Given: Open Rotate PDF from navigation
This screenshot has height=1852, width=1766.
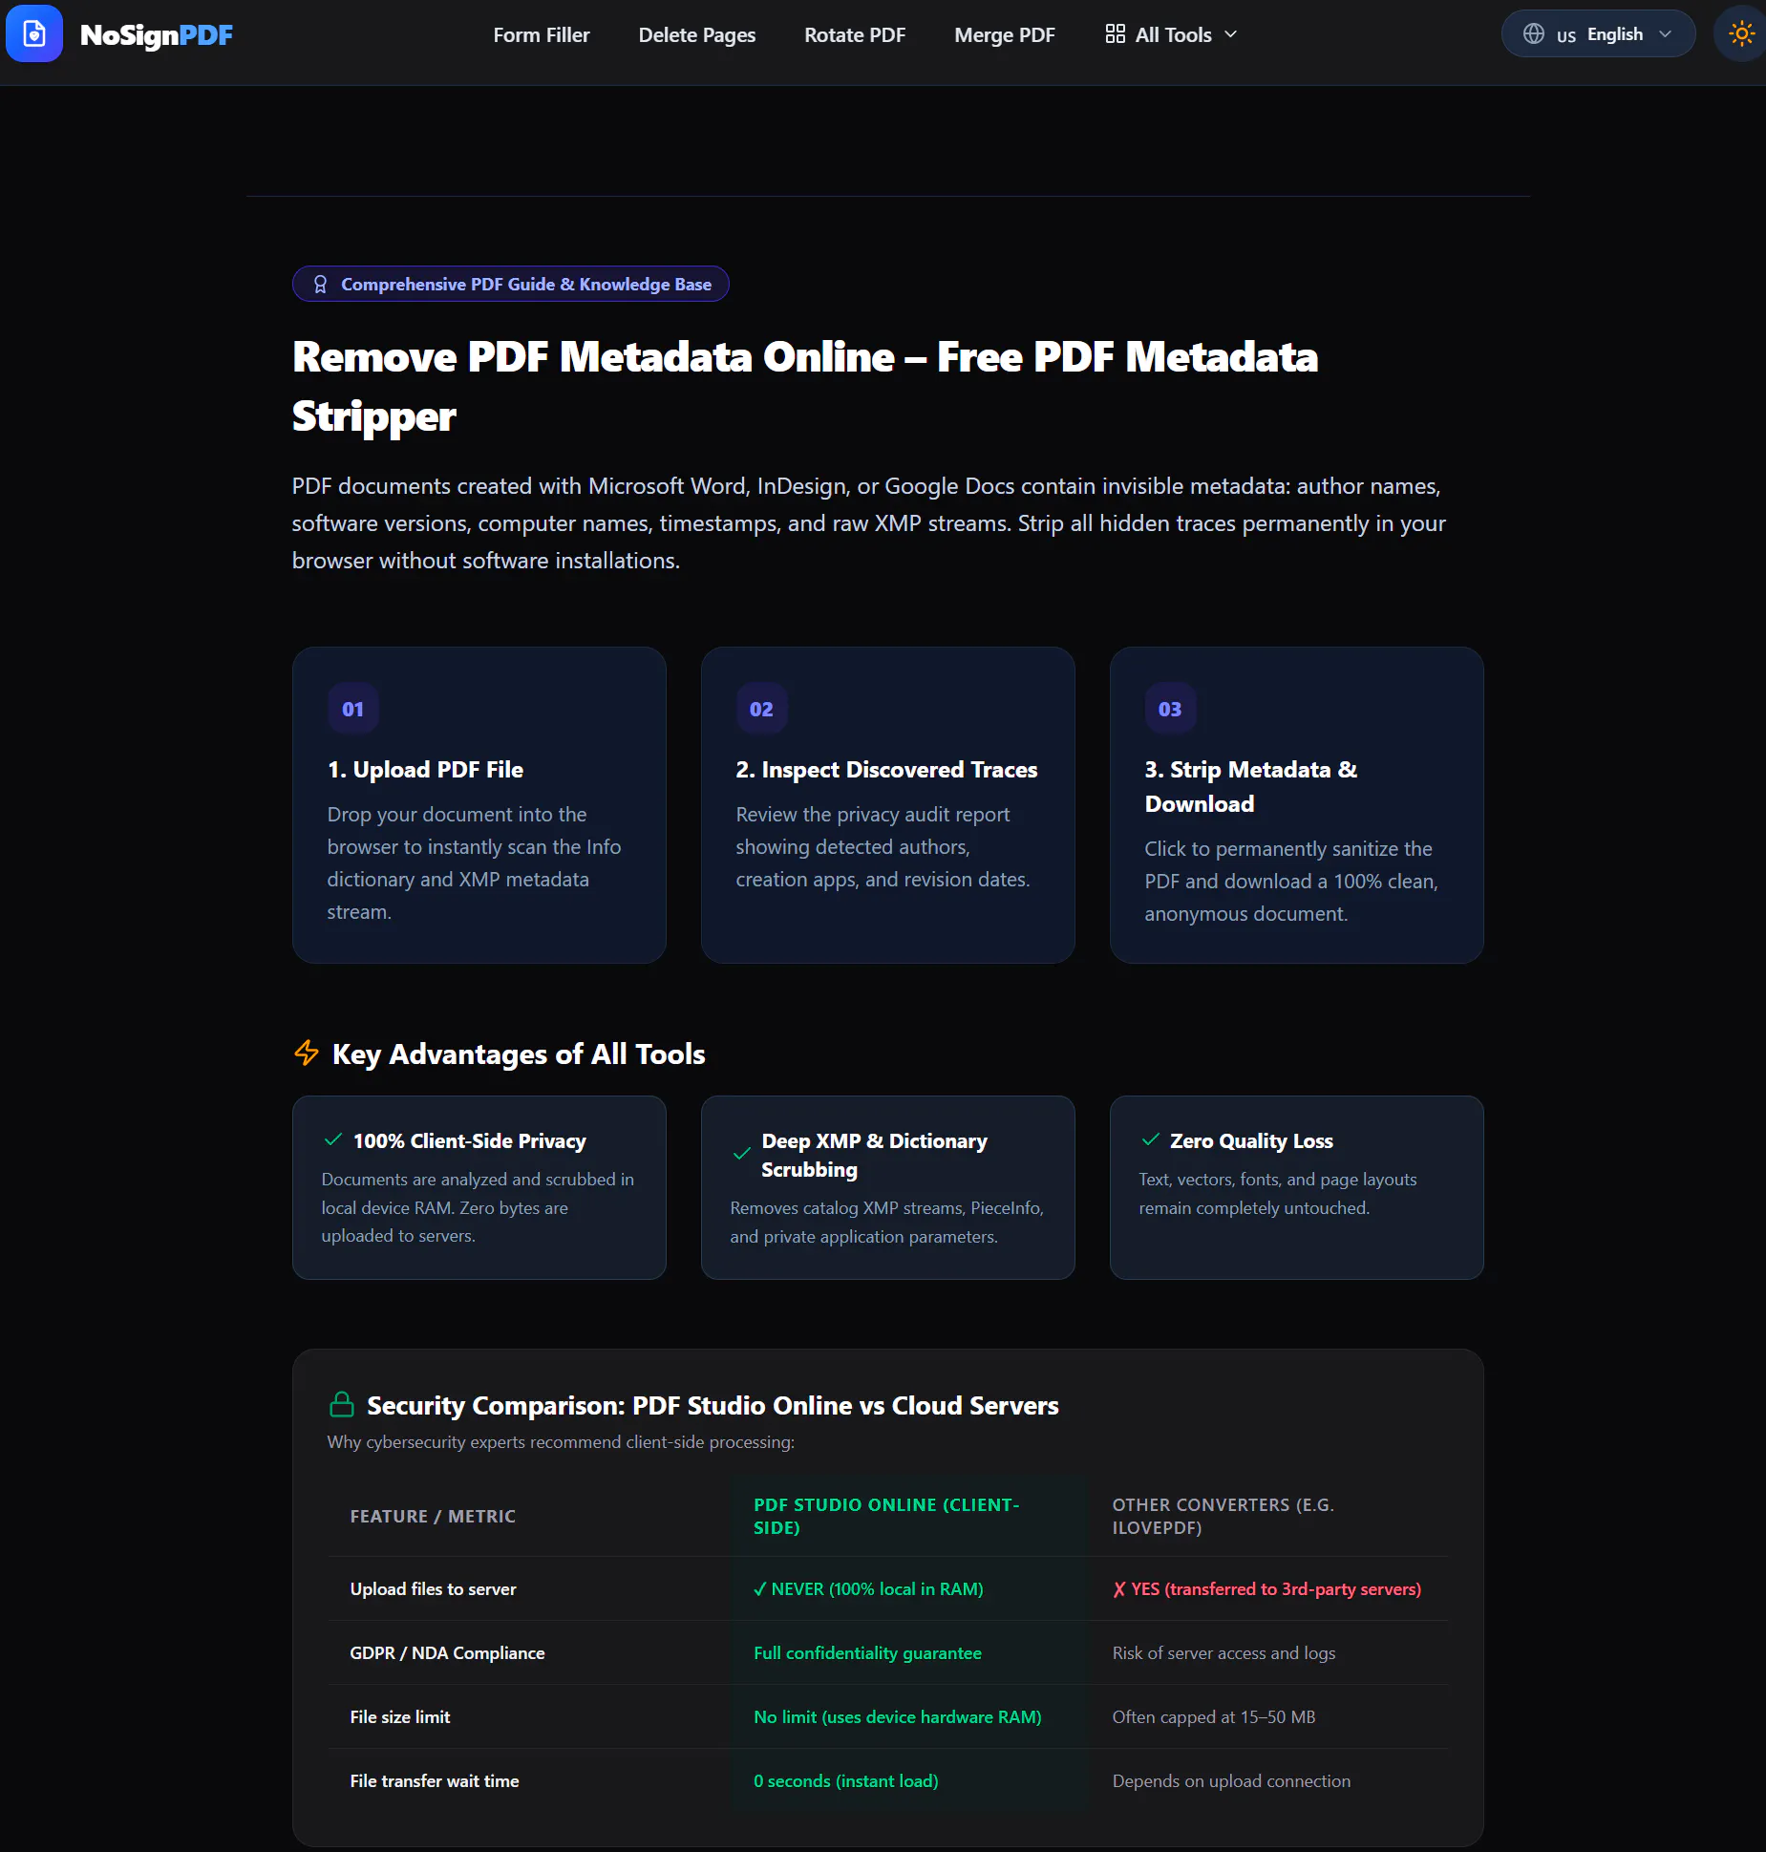Looking at the screenshot, I should click(854, 35).
